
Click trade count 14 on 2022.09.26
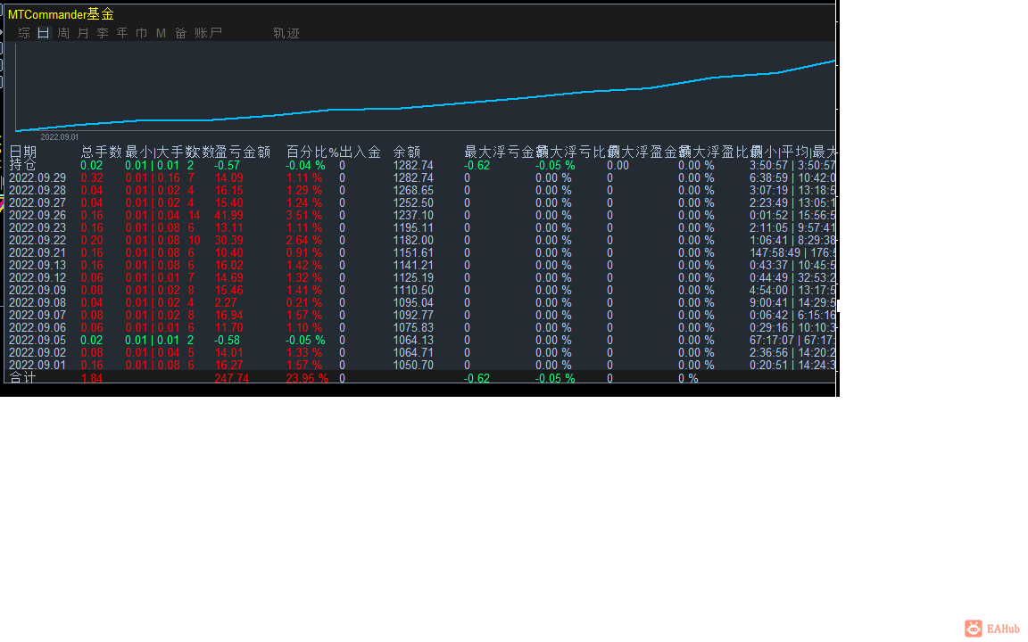194,215
